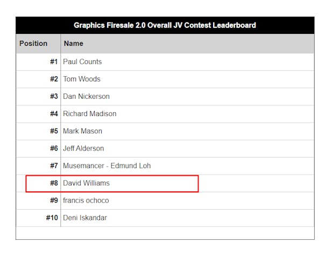Click the name francis ochoco
Image resolution: width=332 pixels, height=258 pixels.
pyautogui.click(x=86, y=200)
